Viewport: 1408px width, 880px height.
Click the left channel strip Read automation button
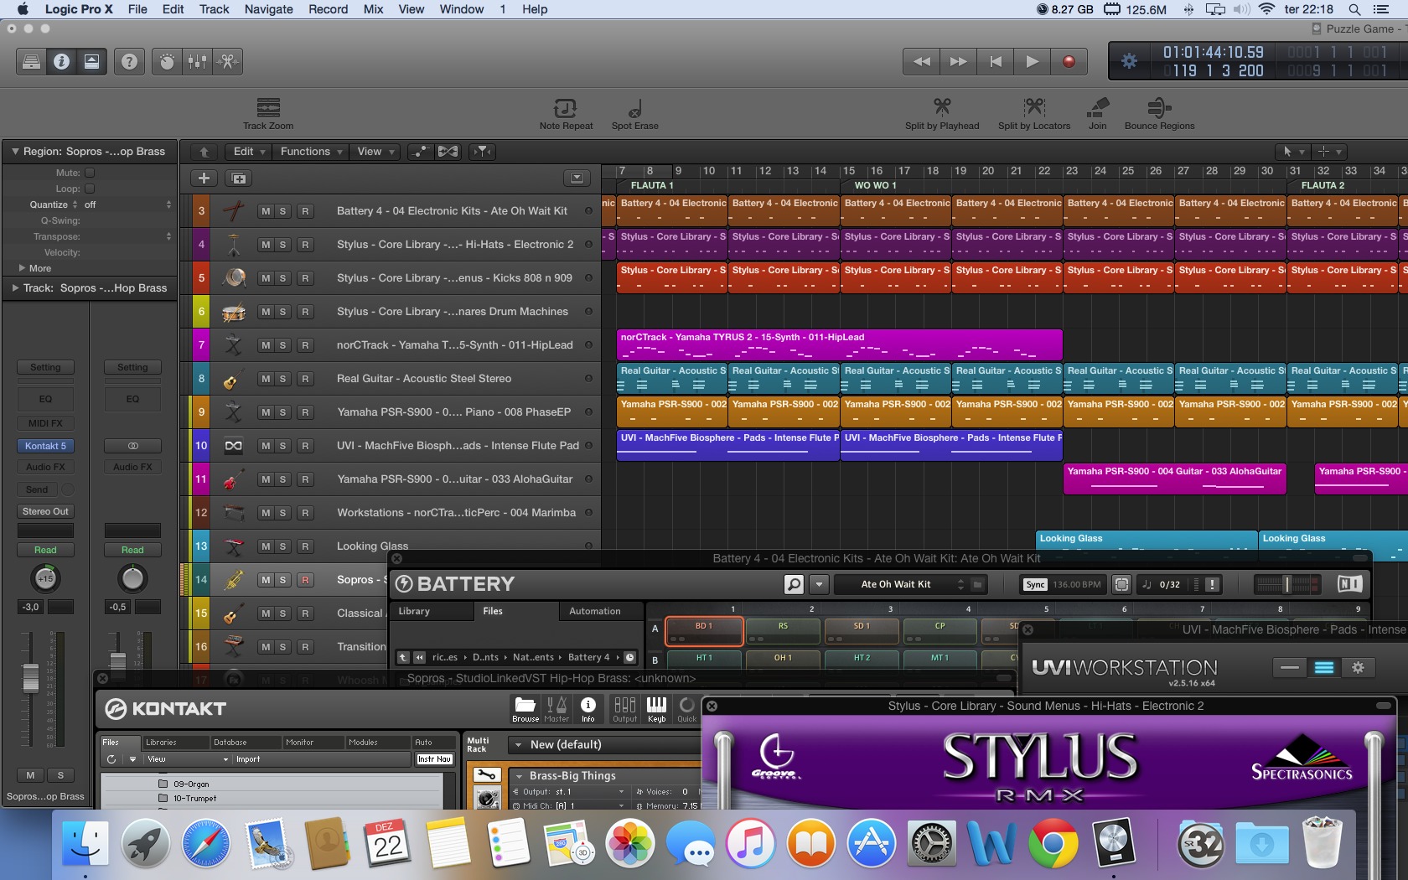pos(45,550)
